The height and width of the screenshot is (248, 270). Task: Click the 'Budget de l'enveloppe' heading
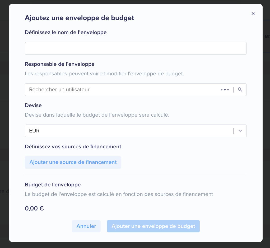pyautogui.click(x=53, y=185)
